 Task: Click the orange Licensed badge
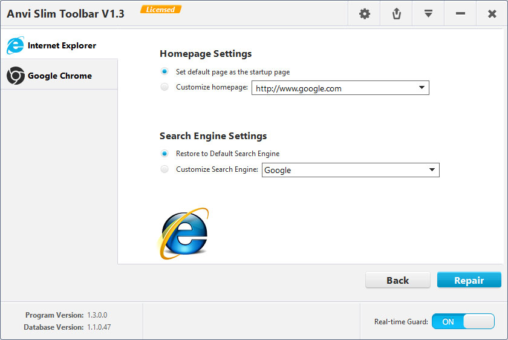click(x=160, y=10)
